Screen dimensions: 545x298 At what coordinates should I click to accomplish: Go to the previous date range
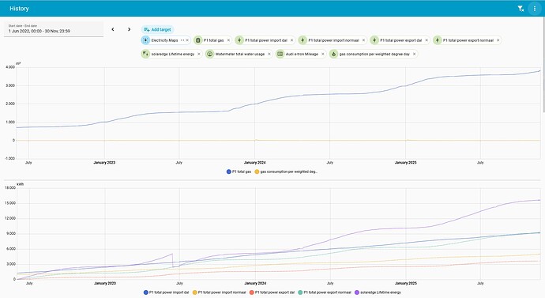pos(113,29)
